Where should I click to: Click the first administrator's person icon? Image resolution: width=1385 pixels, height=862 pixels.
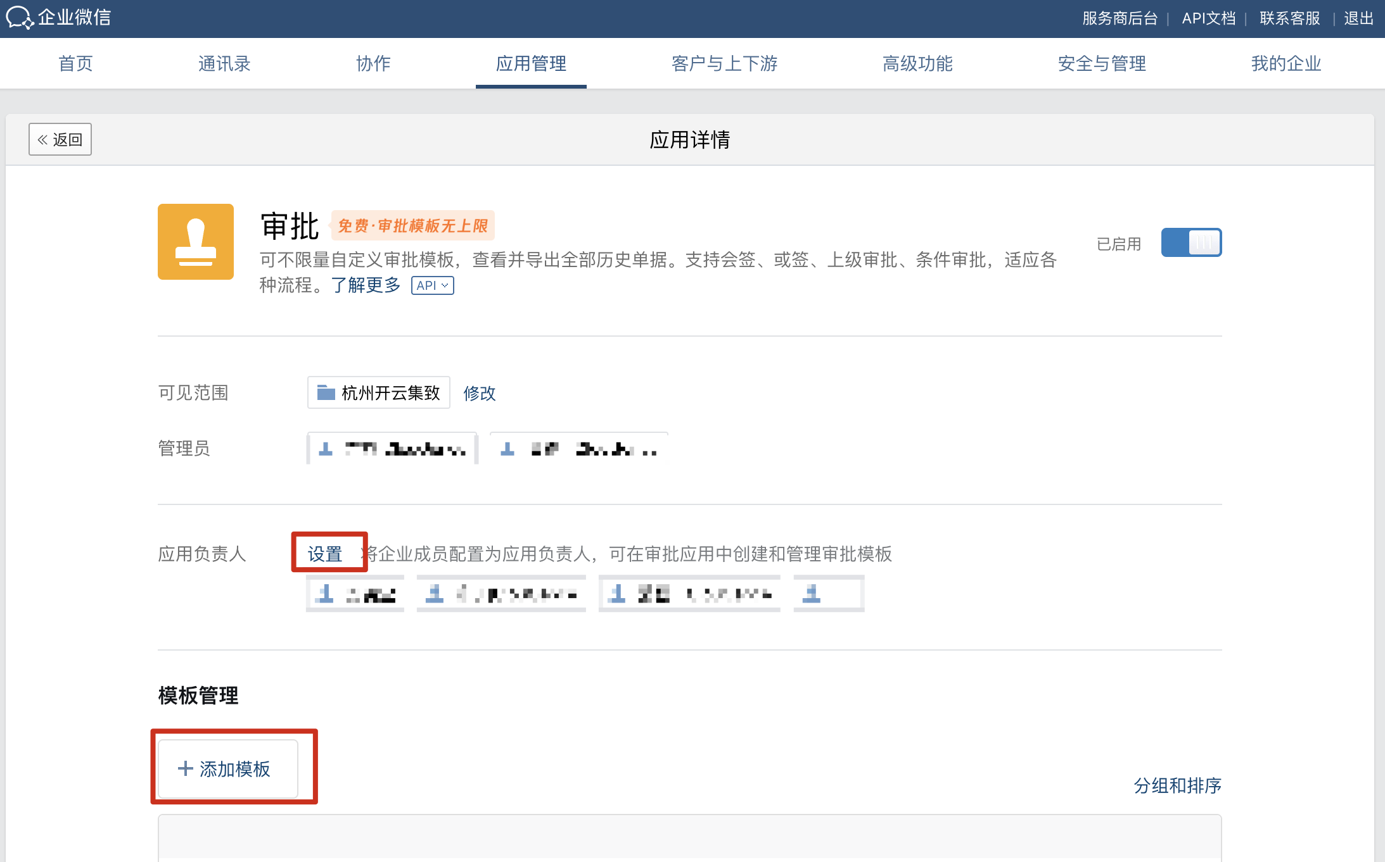tap(326, 449)
